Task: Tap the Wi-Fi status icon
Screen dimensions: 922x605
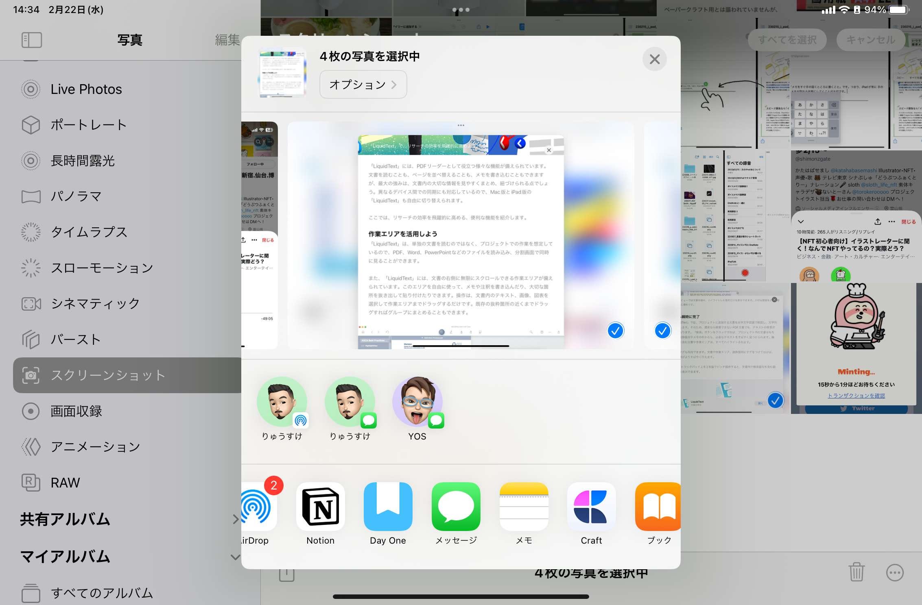Action: 844,10
